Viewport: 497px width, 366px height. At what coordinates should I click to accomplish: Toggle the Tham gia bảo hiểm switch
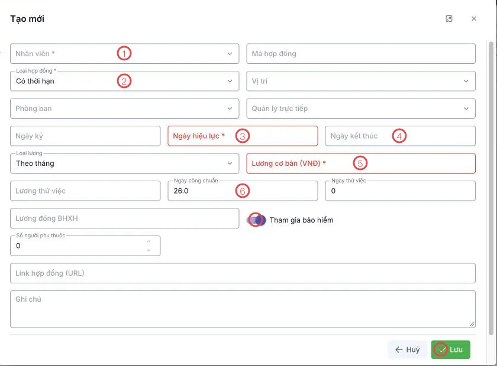(256, 220)
